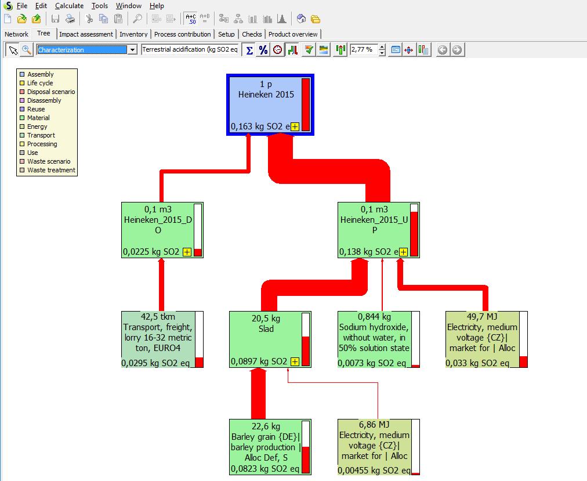Switch to the Impact assessment tab
This screenshot has height=481, width=587.
click(x=86, y=34)
